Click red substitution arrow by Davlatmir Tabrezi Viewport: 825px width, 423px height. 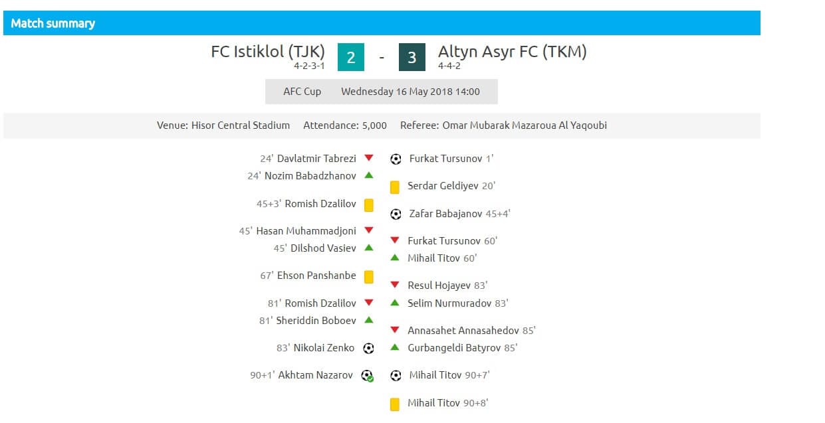click(x=369, y=158)
